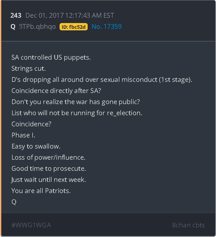
Task: Click the "Phase I." line
Action: [23, 135]
